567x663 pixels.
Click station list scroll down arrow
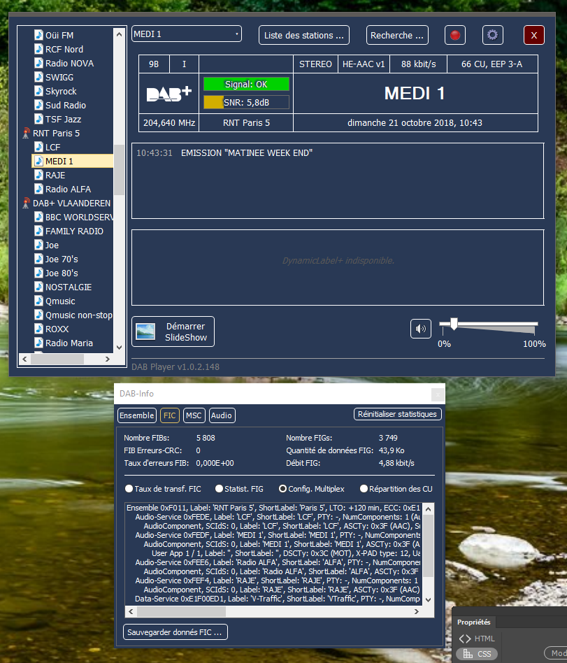[x=119, y=348]
